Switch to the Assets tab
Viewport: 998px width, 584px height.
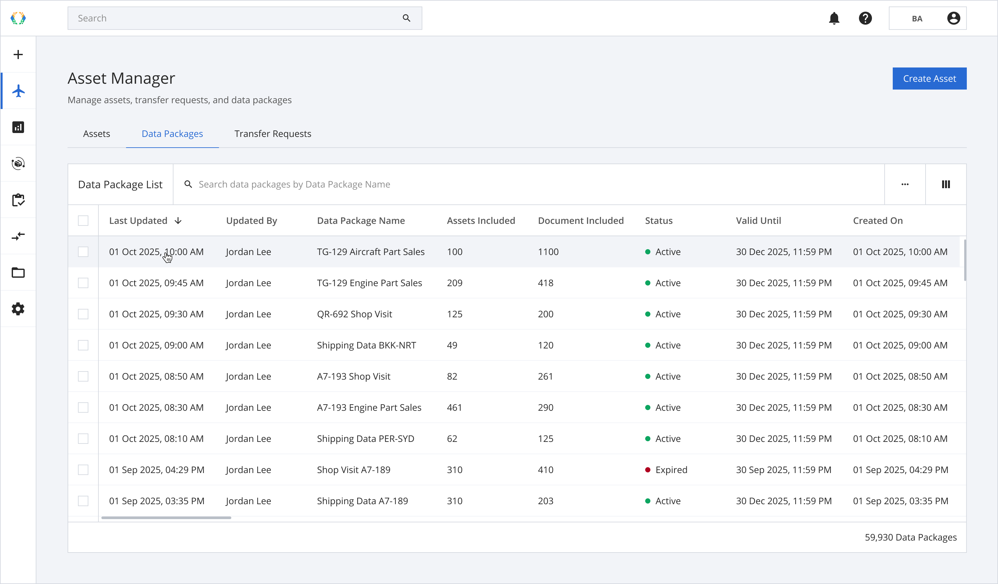click(96, 134)
